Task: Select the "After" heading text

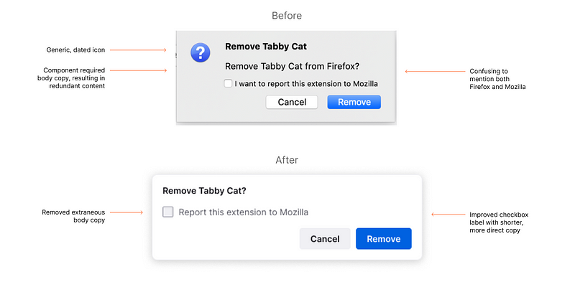Action: [287, 160]
